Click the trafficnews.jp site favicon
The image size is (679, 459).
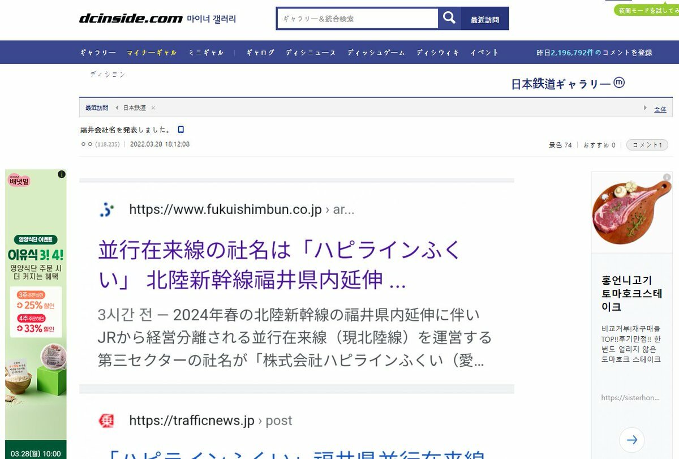click(x=106, y=421)
